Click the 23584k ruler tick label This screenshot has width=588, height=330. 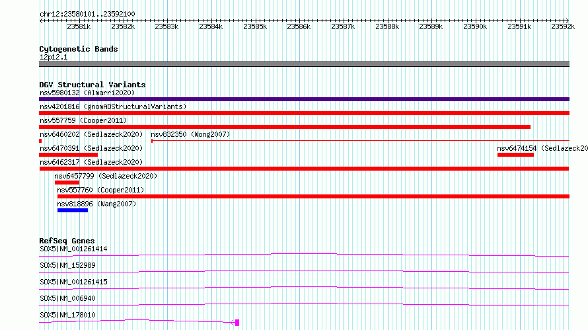[x=211, y=26]
